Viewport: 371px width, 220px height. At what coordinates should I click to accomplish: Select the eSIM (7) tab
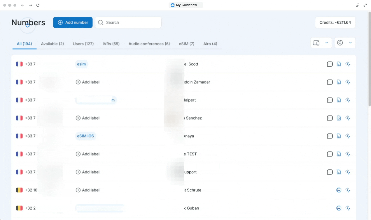click(x=186, y=44)
